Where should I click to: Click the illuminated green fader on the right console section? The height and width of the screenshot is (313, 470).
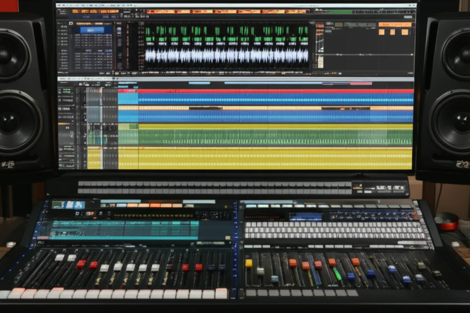337,274
